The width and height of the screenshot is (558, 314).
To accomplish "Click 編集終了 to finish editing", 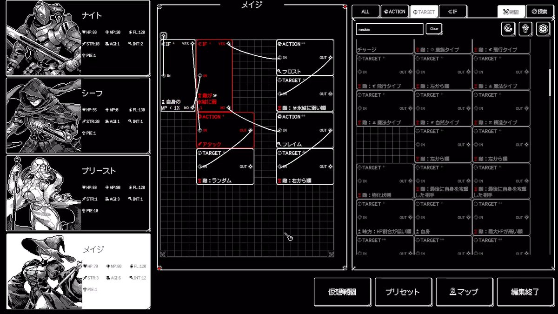I will tap(525, 292).
